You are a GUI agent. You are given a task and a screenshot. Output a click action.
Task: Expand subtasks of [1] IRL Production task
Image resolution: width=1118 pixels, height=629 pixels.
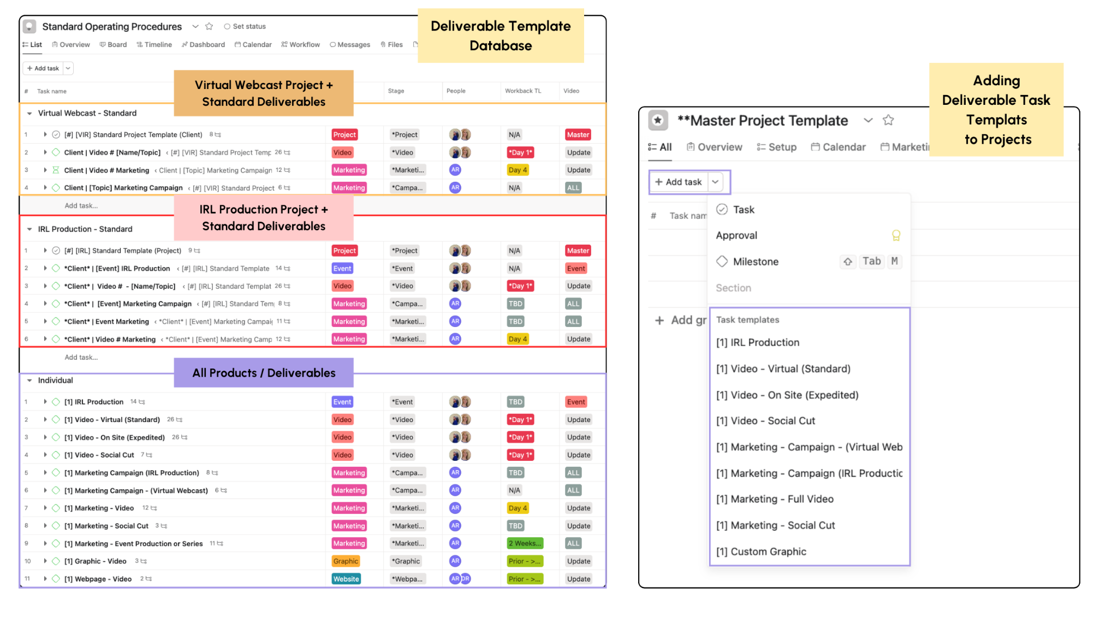[x=44, y=401]
